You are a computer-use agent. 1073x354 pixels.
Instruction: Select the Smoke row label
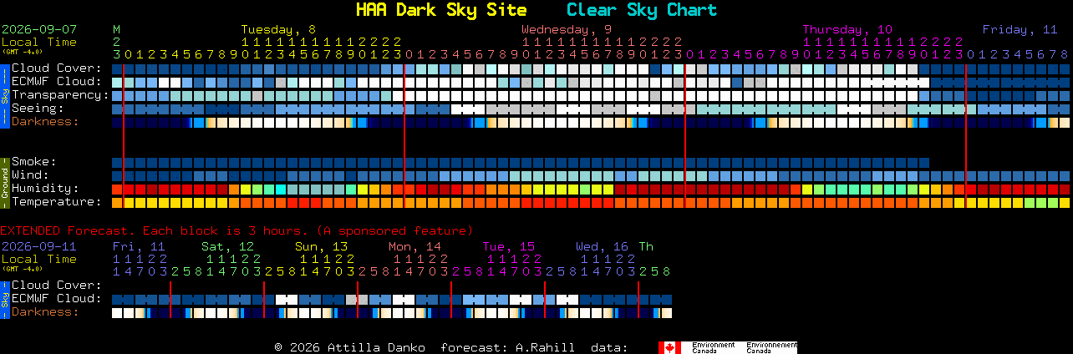(34, 162)
